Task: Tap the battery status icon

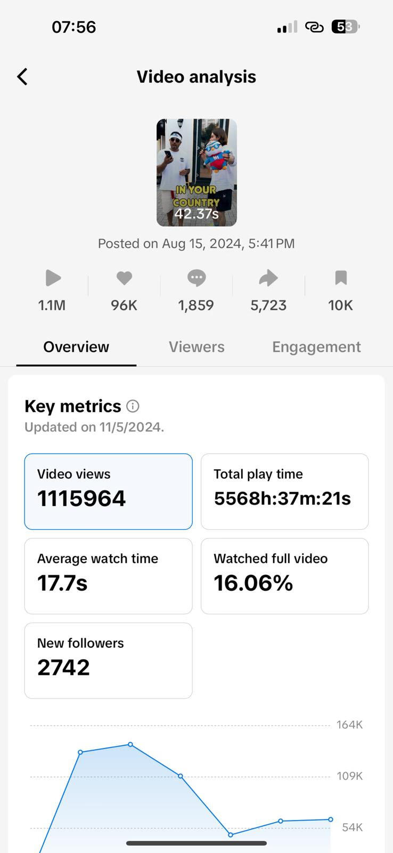Action: click(345, 27)
